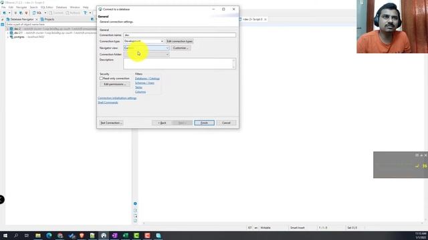
Task: Open the Tables filter link
Action: click(x=138, y=87)
